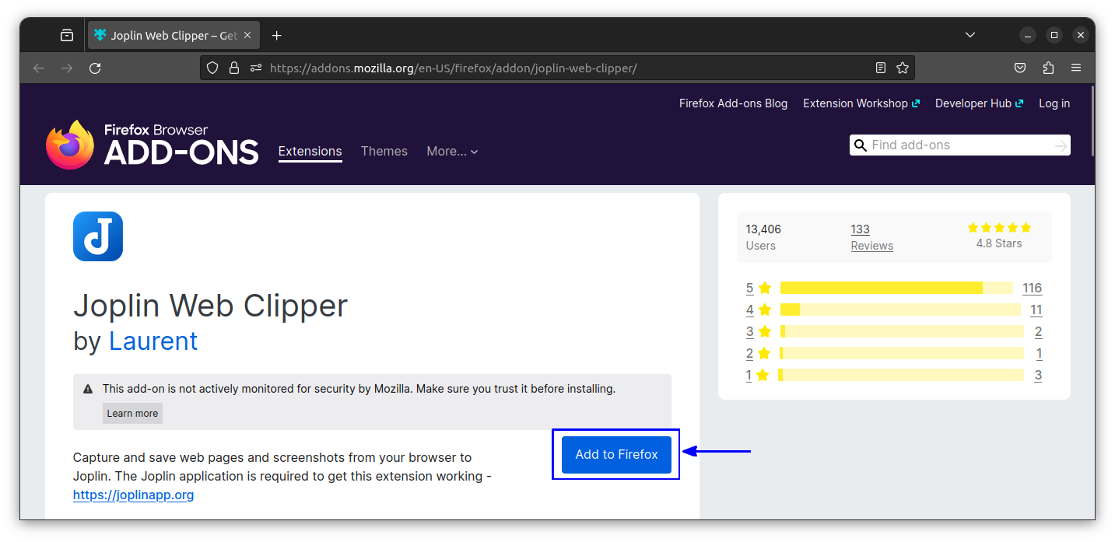
Task: Select the Themes tab
Action: (x=384, y=152)
